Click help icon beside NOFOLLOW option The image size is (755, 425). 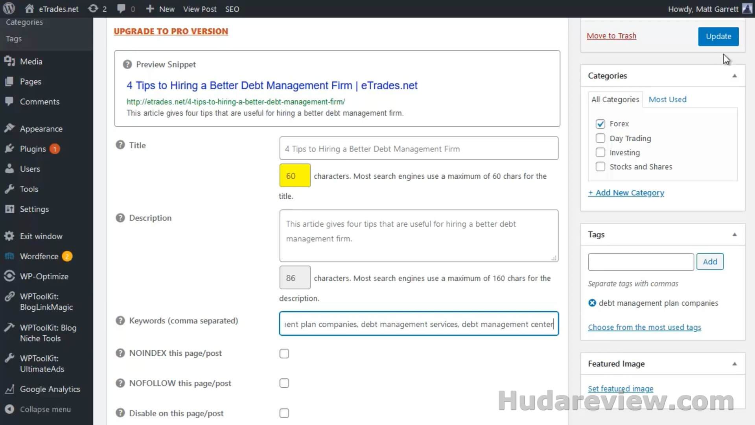tap(120, 383)
